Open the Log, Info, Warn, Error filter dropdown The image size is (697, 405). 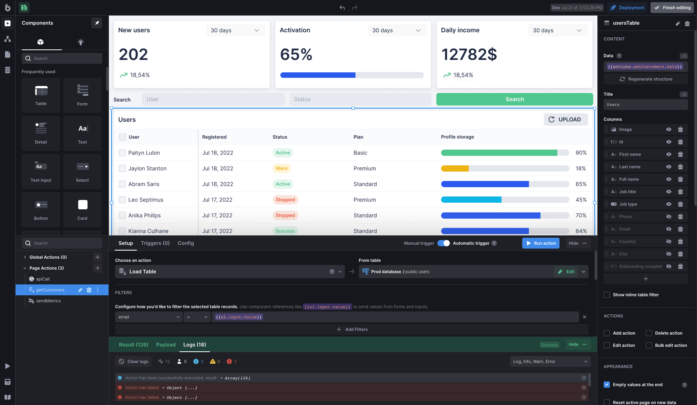tap(550, 361)
